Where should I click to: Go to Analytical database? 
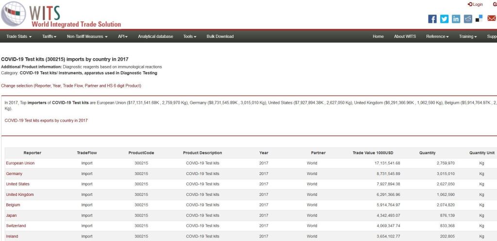[x=155, y=36]
